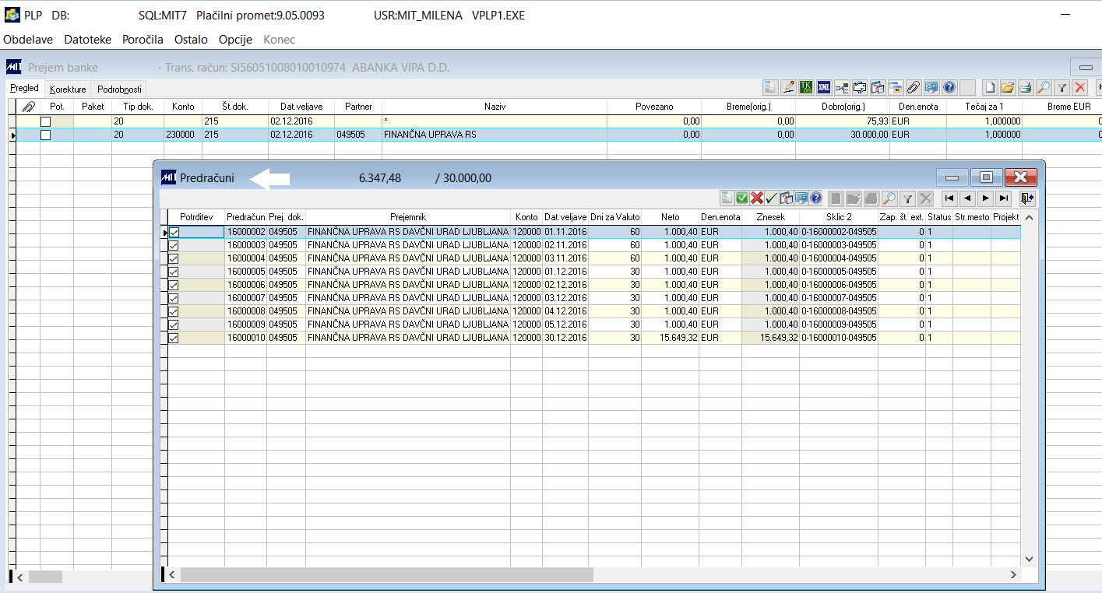Toggle Potrditev checkbox for predračun 16000010
The height and width of the screenshot is (593, 1102).
tap(174, 338)
